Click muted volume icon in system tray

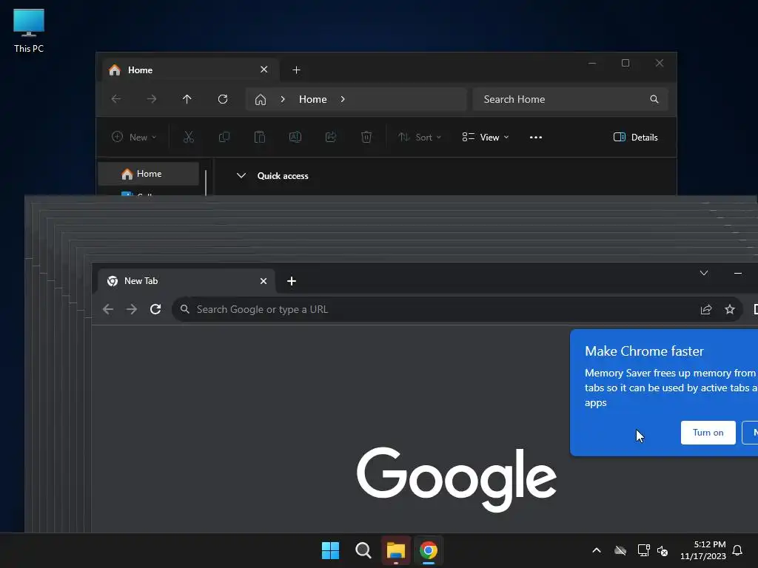click(663, 550)
